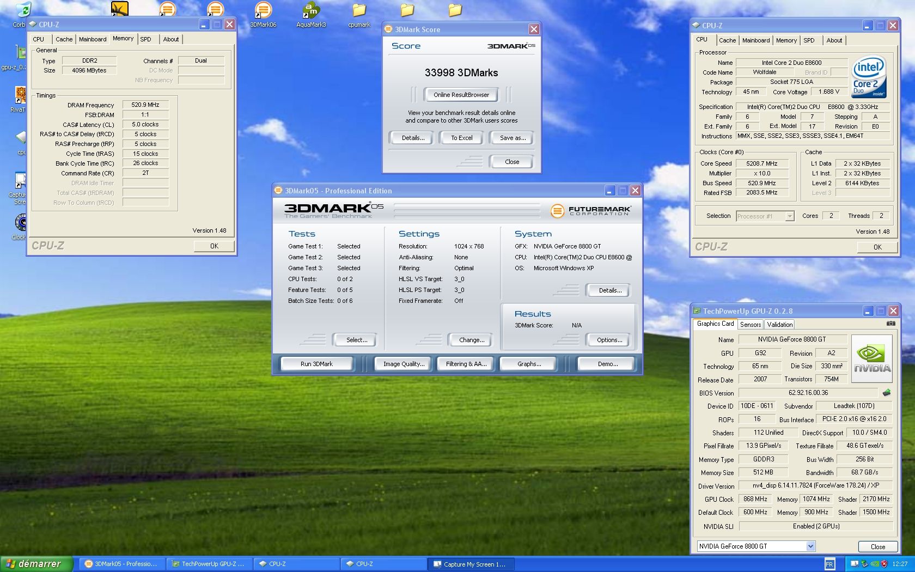Click Save as in 3DMark Score
Image resolution: width=915 pixels, height=572 pixels.
coord(513,138)
